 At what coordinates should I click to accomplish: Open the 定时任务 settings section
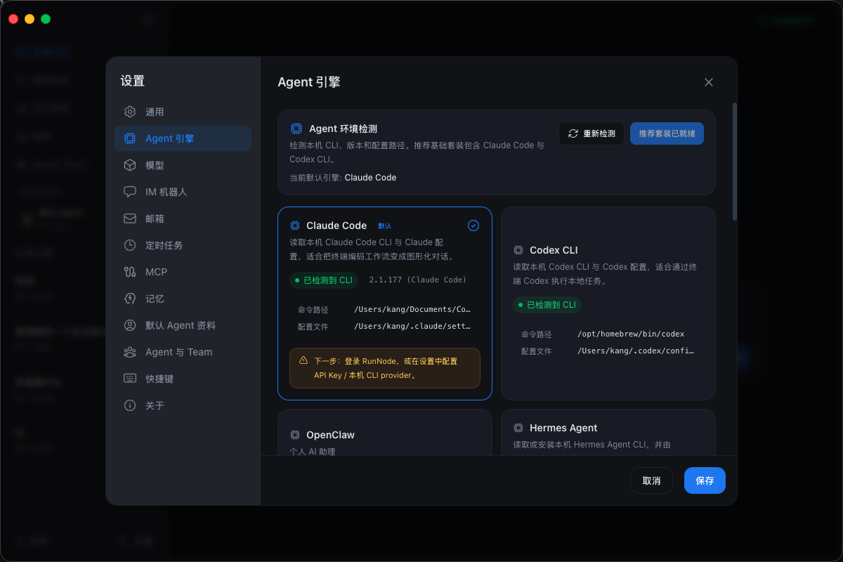(x=183, y=245)
